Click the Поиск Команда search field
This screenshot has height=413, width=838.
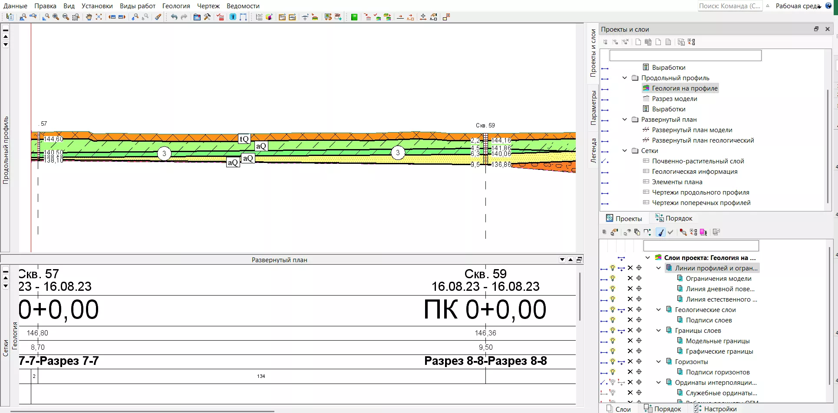click(729, 6)
